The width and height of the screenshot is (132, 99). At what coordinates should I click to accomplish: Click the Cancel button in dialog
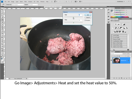tap(88, 17)
